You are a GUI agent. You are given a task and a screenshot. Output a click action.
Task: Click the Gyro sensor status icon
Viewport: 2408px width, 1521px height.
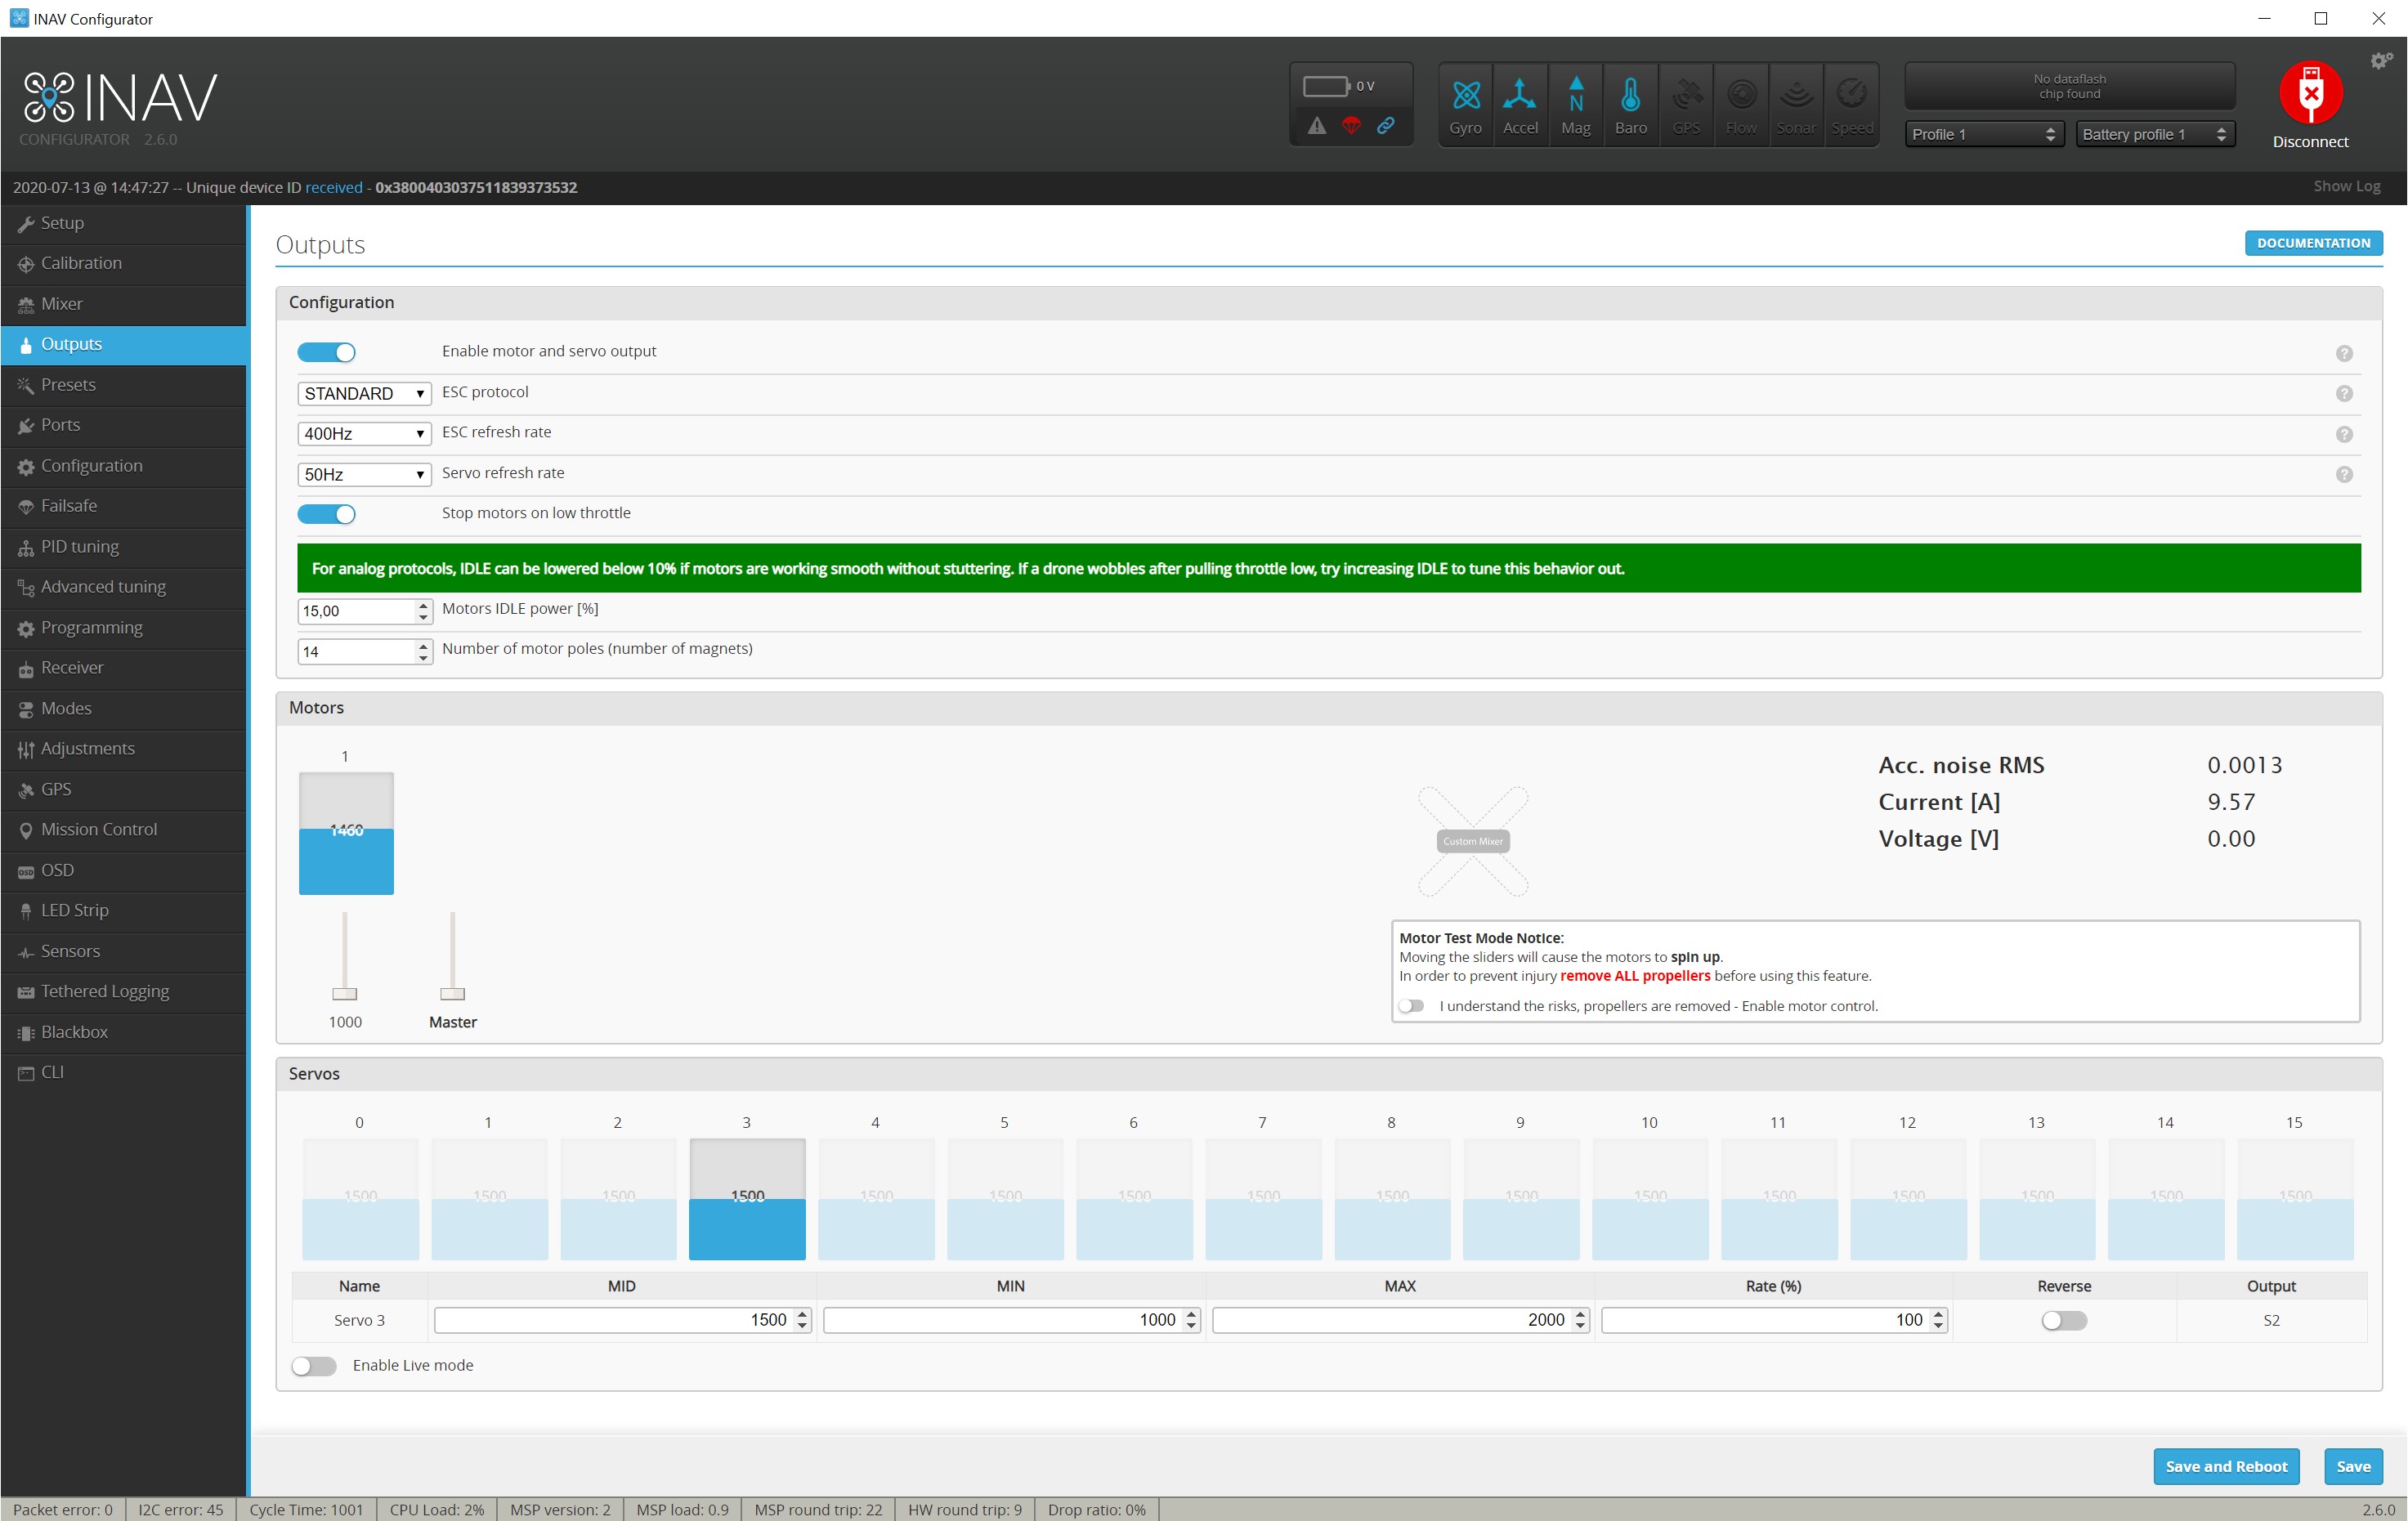coord(1465,104)
